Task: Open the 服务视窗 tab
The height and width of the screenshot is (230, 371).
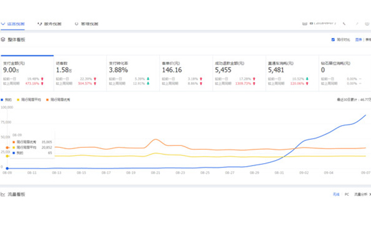Action: click(50, 24)
